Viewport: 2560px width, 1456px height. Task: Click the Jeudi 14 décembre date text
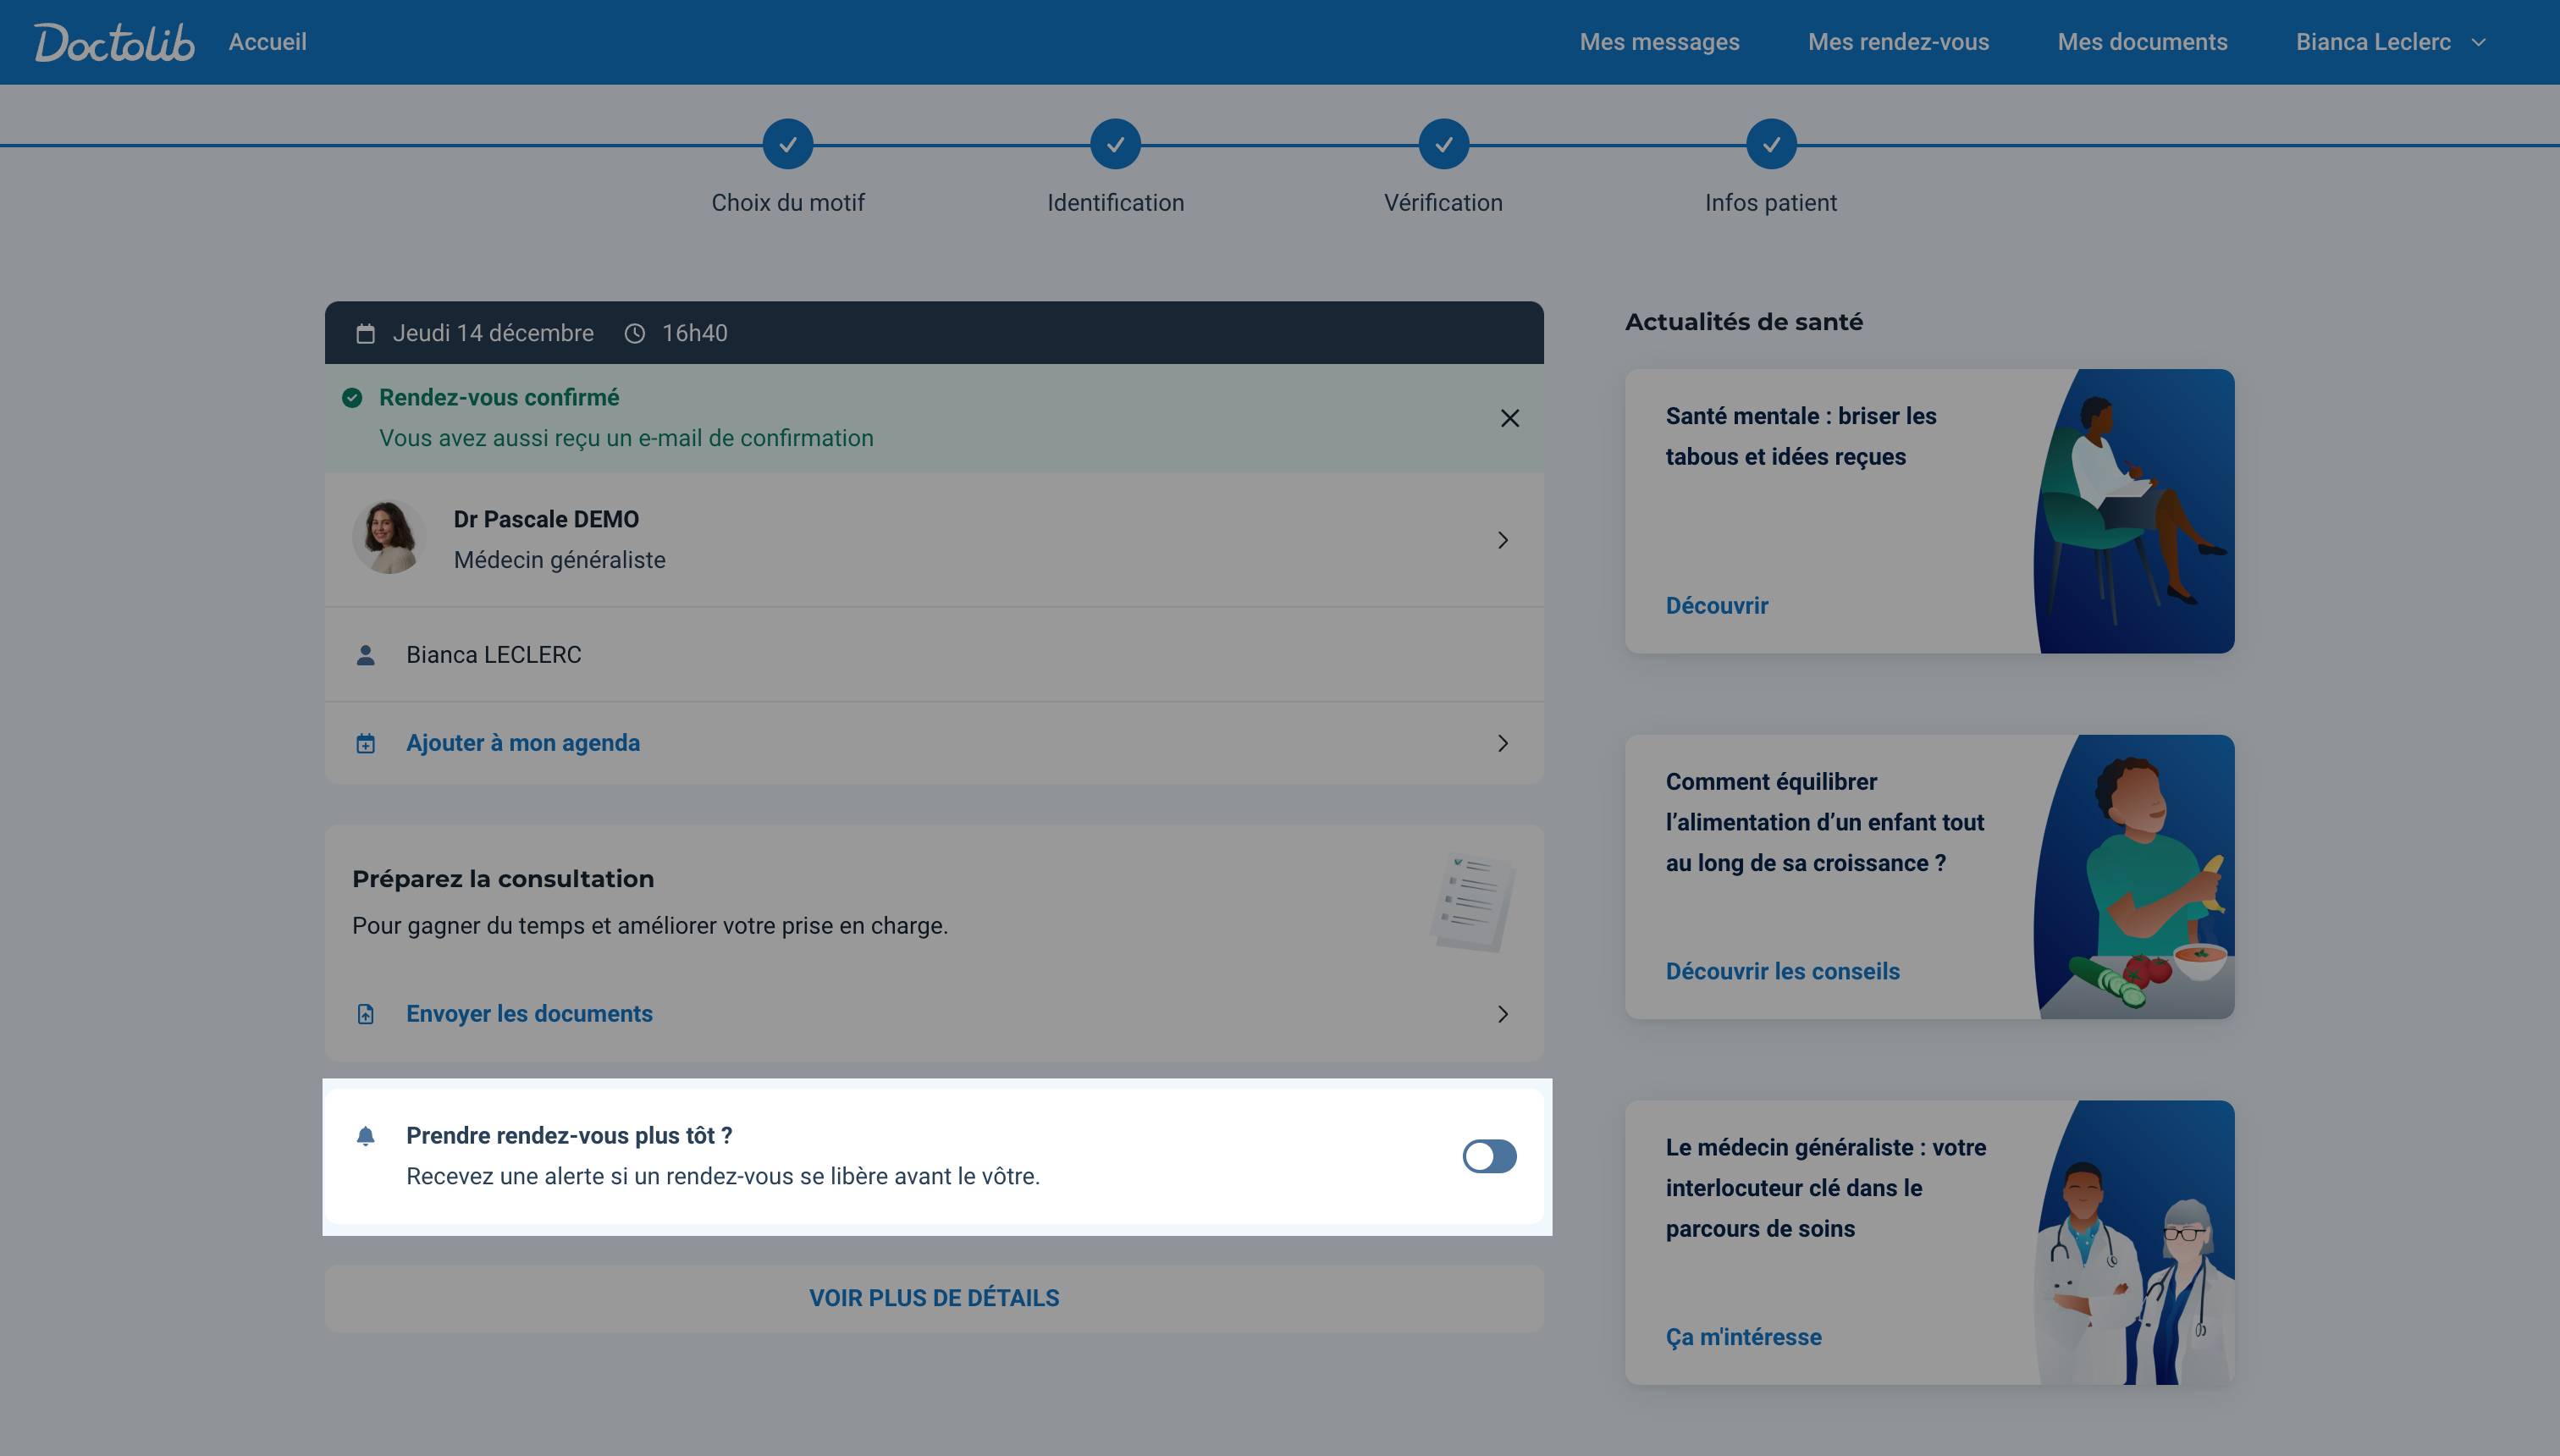point(493,333)
